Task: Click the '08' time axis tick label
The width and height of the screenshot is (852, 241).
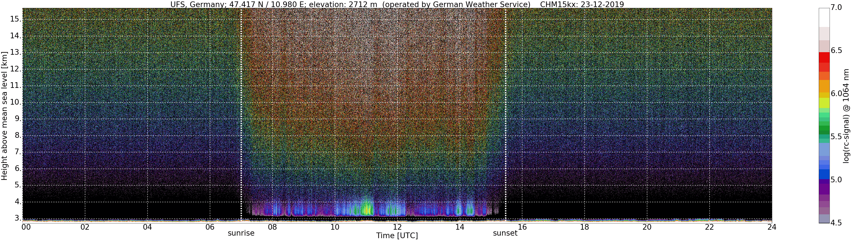Action: click(x=272, y=227)
